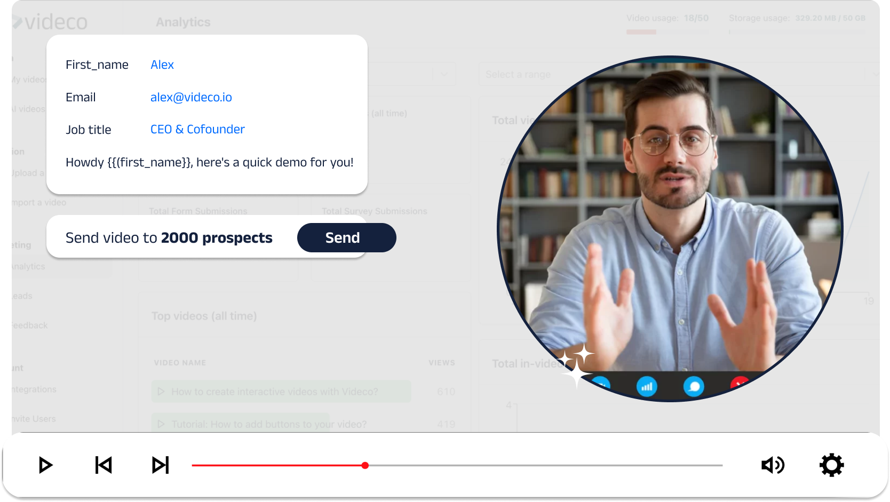Click the play button in the player bar
The image size is (890, 502).
[x=46, y=465]
